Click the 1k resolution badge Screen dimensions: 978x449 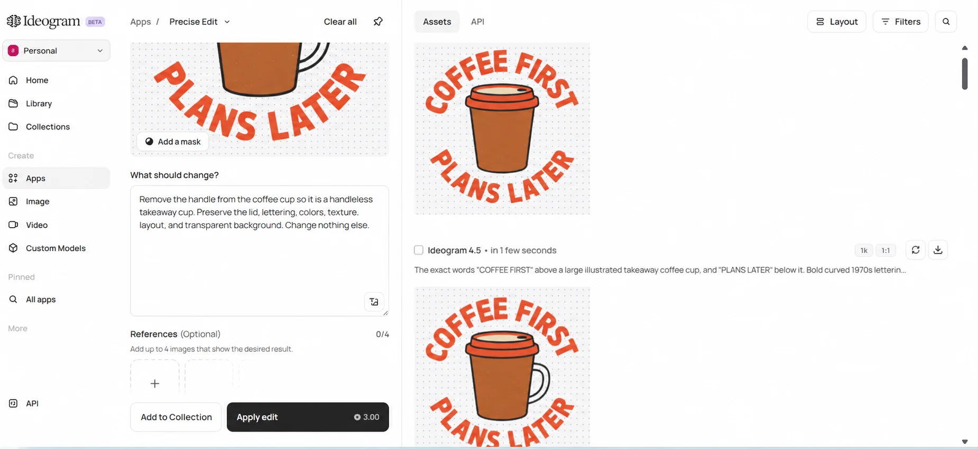coord(864,250)
